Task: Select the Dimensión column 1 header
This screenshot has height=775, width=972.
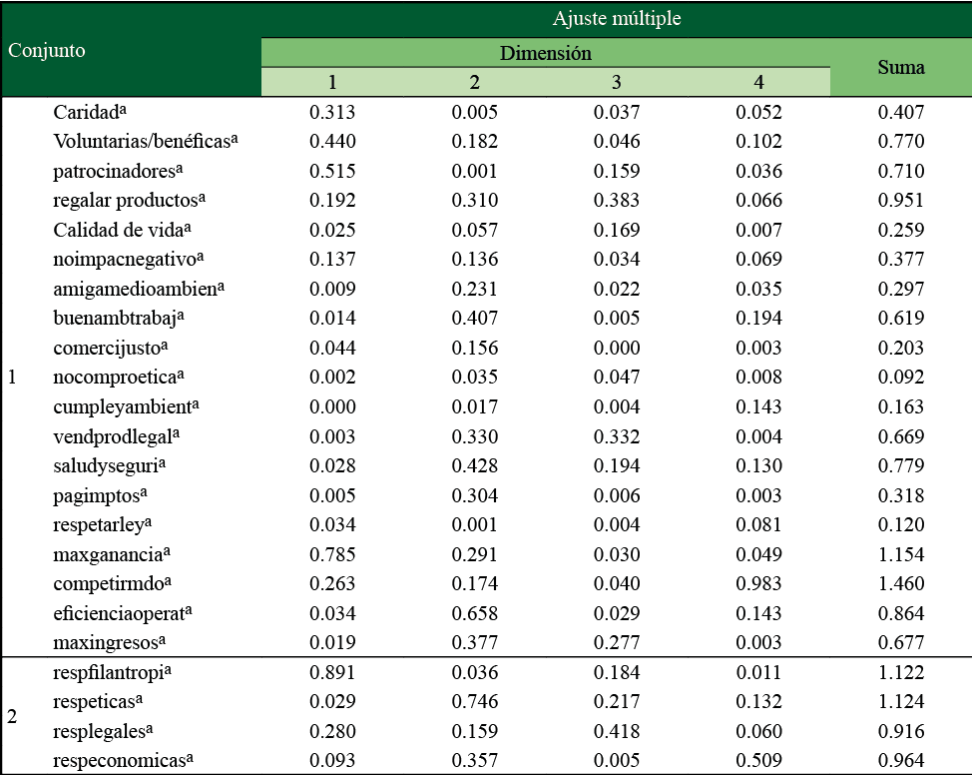Action: coord(333,82)
